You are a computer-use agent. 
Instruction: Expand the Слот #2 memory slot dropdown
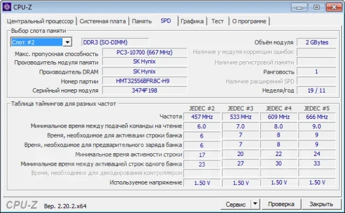[67, 42]
